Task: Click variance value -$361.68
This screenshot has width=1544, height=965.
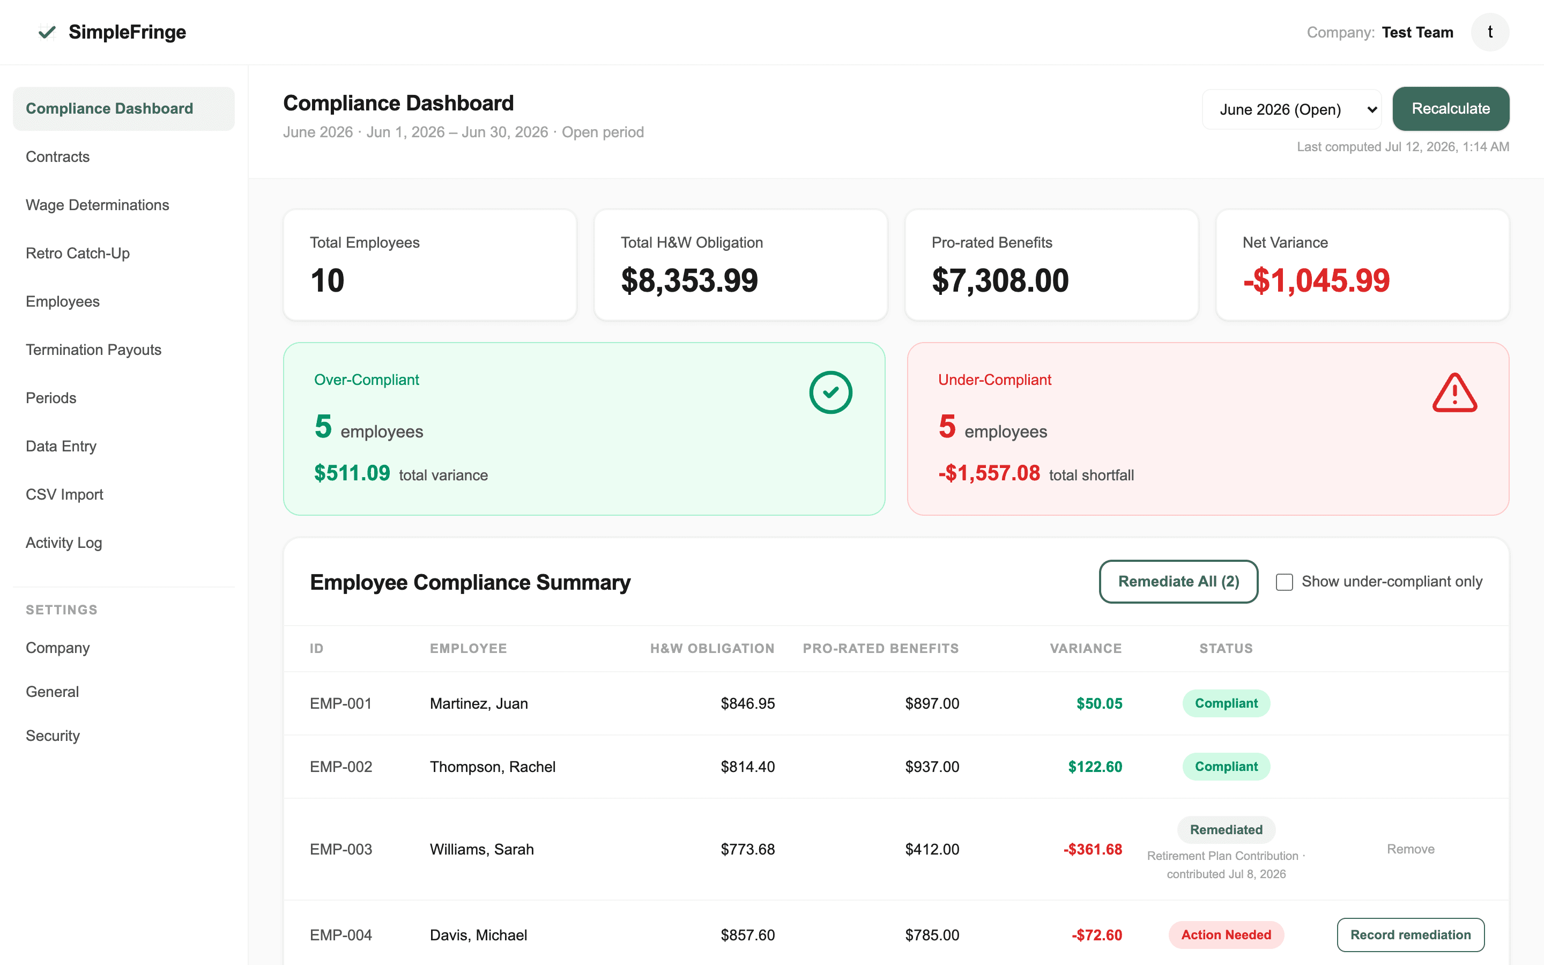Action: click(x=1092, y=850)
